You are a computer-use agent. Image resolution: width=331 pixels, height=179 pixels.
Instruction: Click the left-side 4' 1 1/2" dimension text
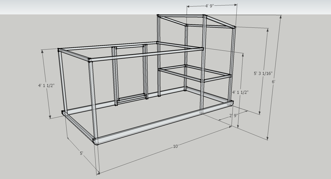tap(46, 85)
